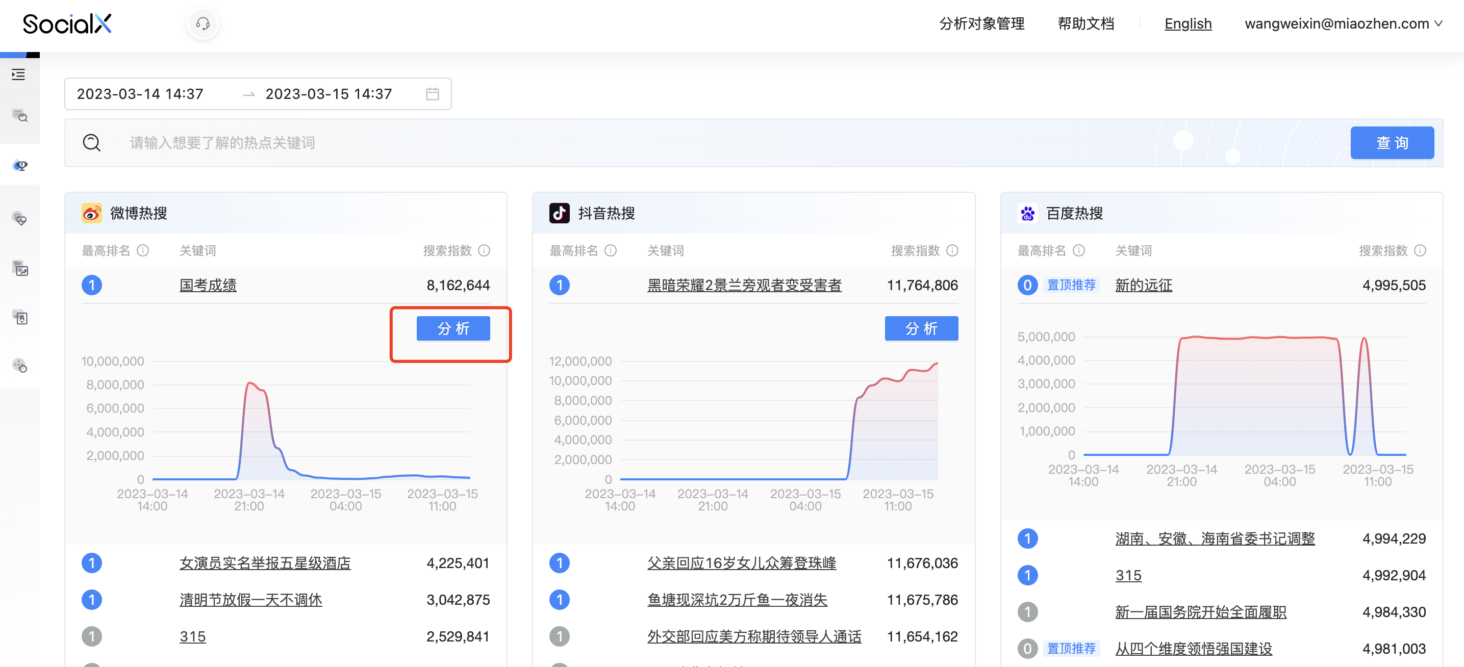Open 帮助文档 menu item

point(1086,24)
